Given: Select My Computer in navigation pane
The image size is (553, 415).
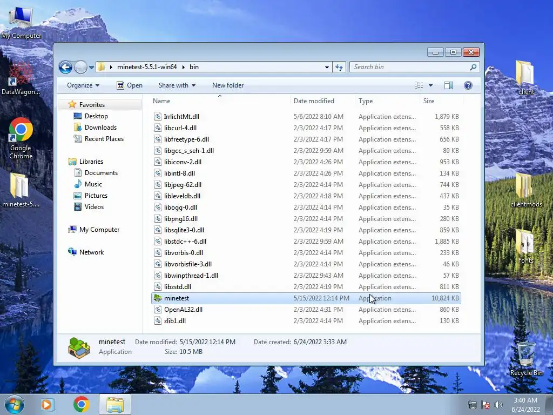Looking at the screenshot, I should point(99,230).
